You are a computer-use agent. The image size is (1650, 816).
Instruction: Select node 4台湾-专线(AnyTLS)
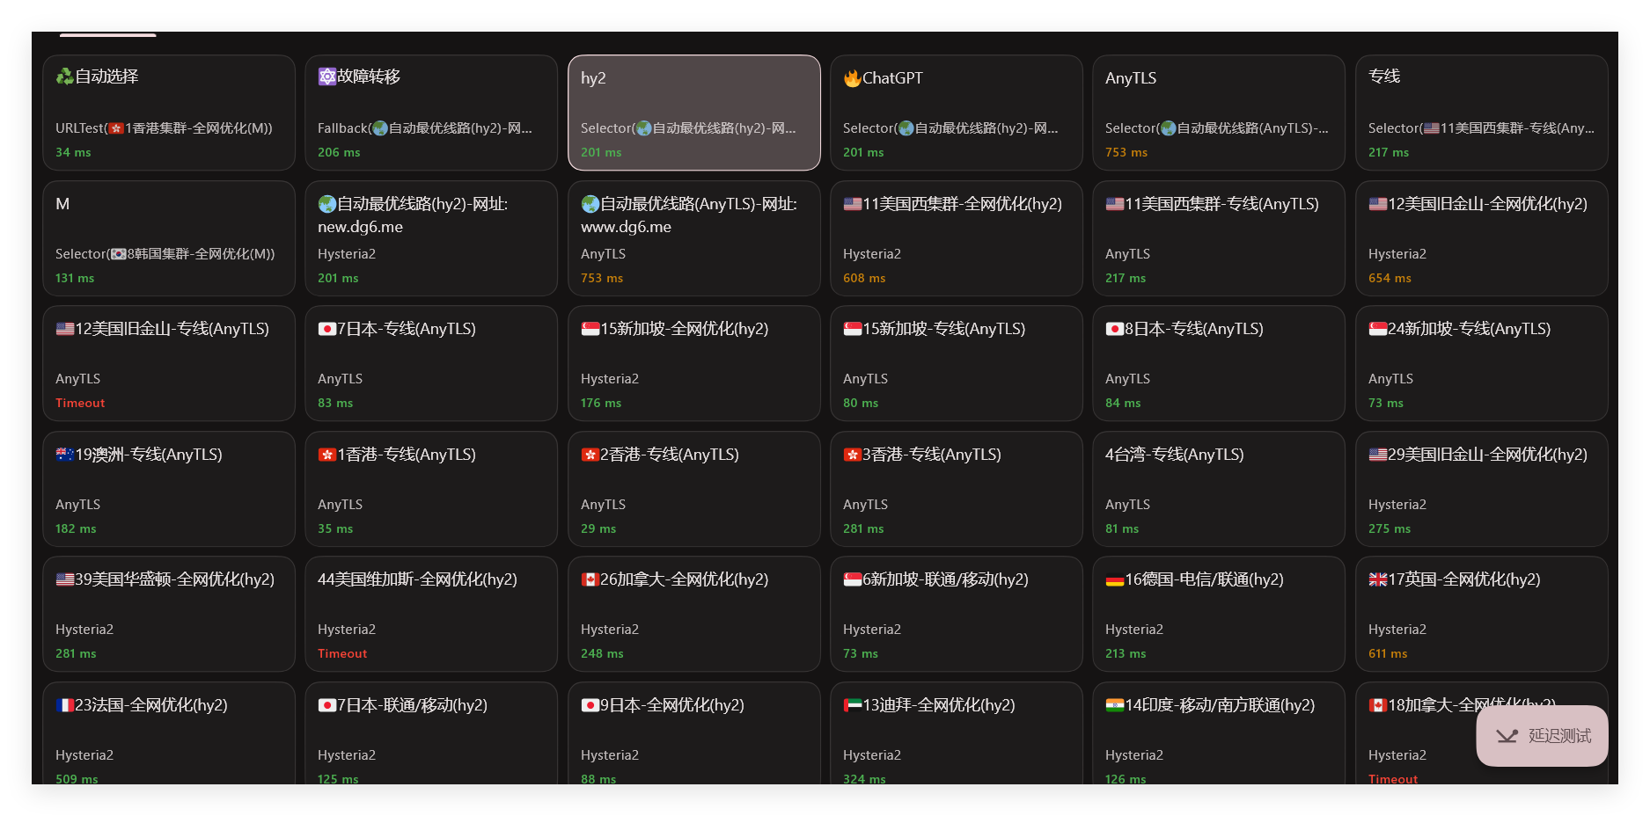[1219, 489]
